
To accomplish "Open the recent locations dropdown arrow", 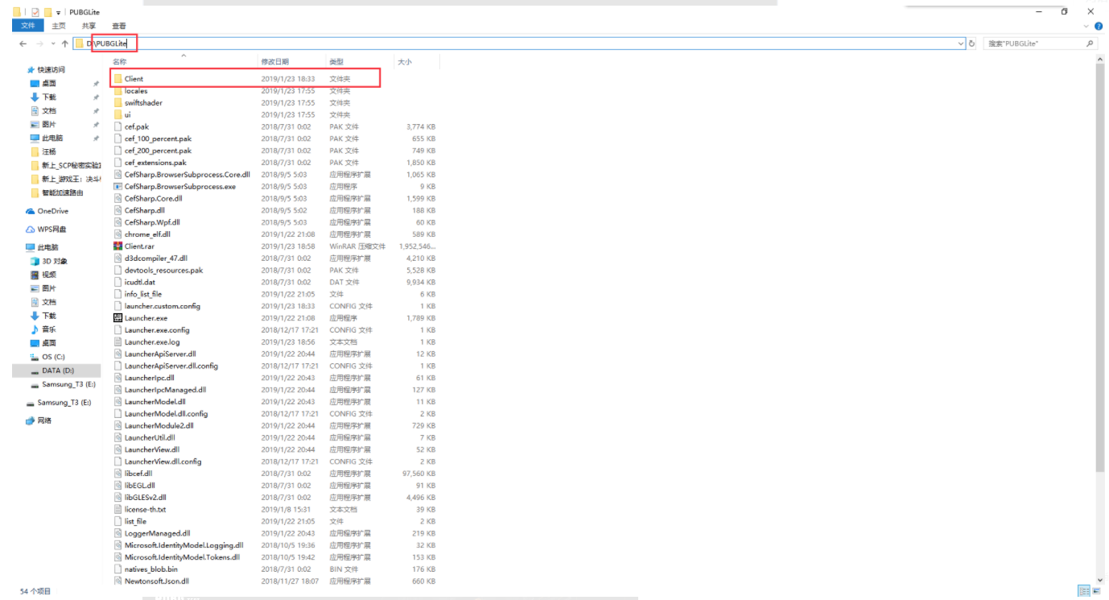I will tap(53, 43).
